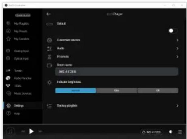Open Settings in the sidebar
Screen dimensions: 187x139
coord(23,106)
